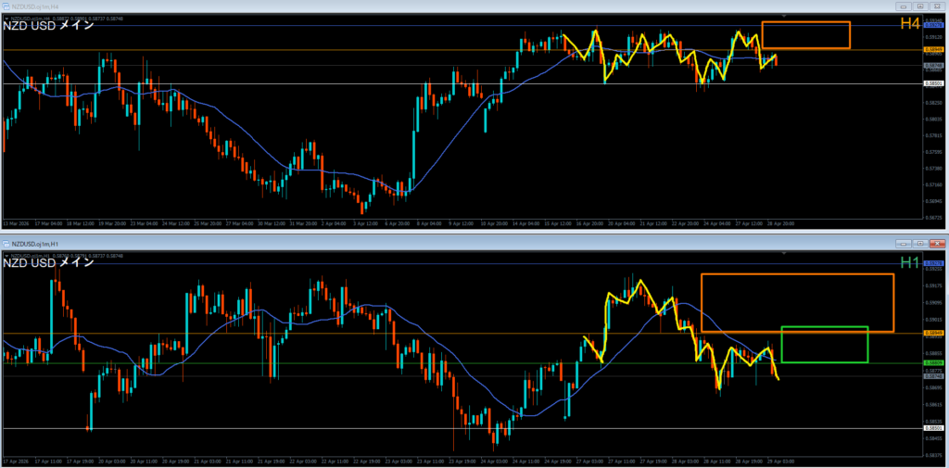Click the 0.56725 level on the H4 price scale
Viewport: 949px width, 468px height.
tap(932, 217)
